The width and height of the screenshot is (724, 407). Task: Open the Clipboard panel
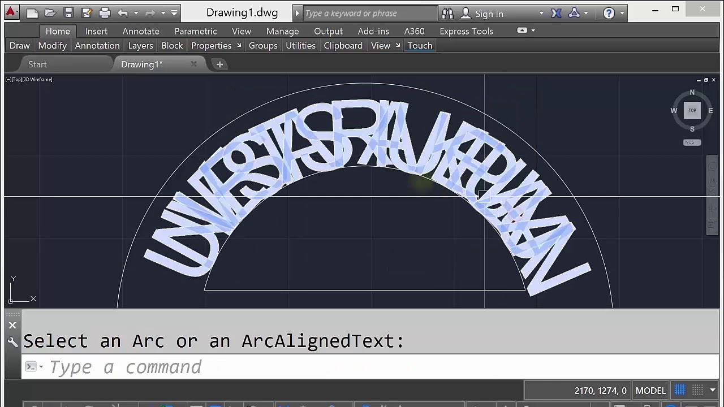(343, 46)
